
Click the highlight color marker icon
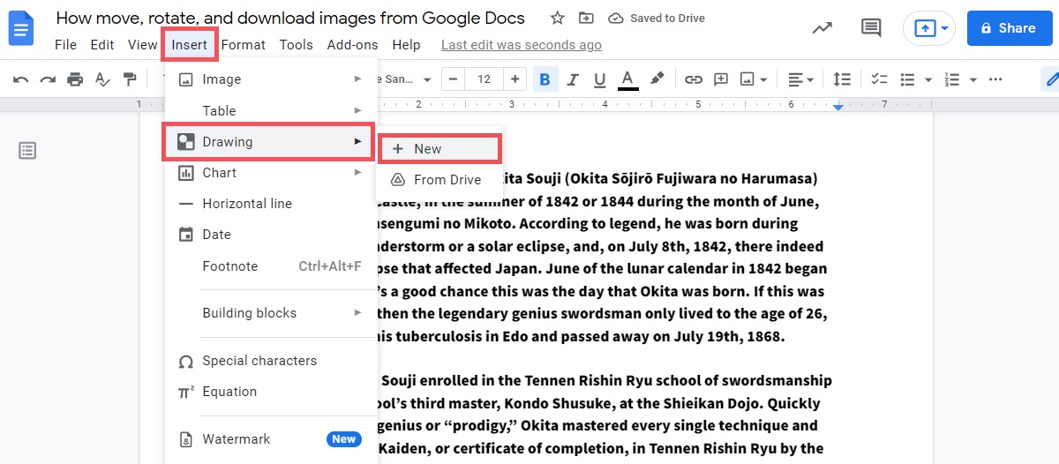click(x=657, y=79)
